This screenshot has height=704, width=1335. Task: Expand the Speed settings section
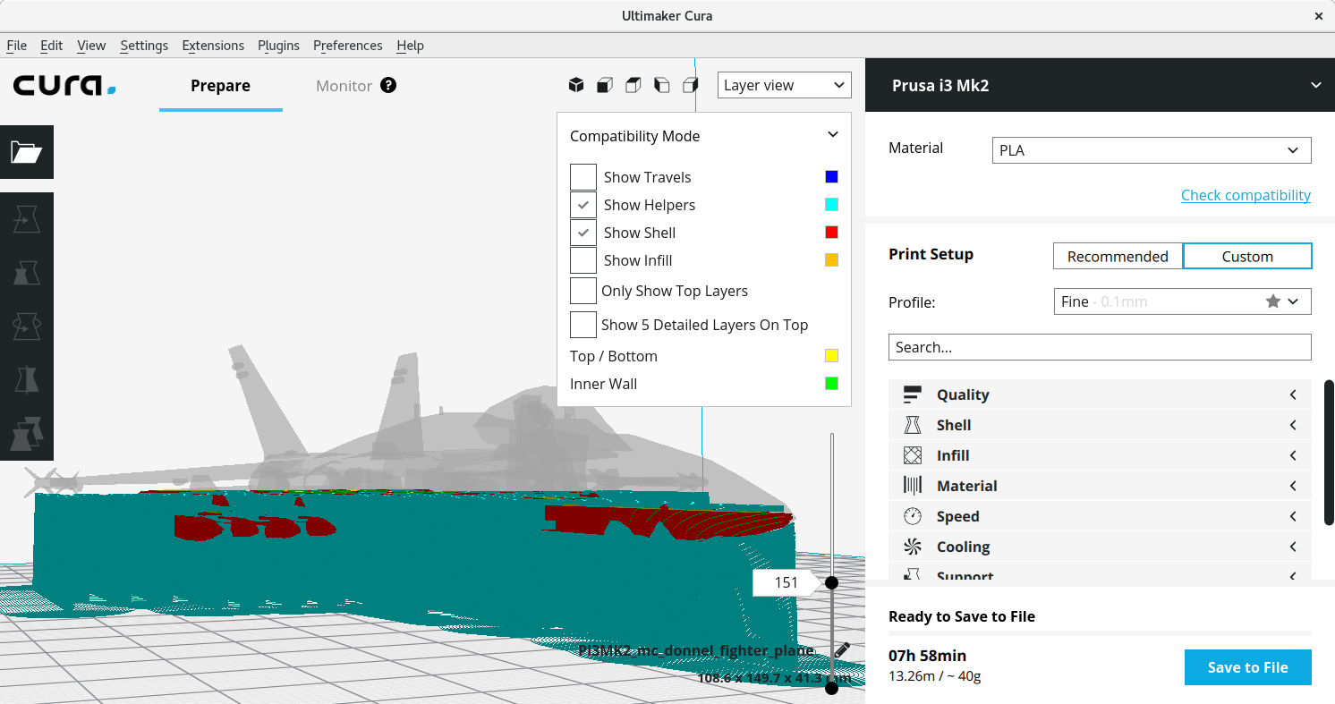1100,516
